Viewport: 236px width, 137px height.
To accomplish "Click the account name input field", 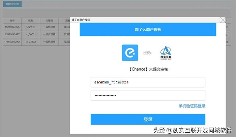I will point(148,82).
